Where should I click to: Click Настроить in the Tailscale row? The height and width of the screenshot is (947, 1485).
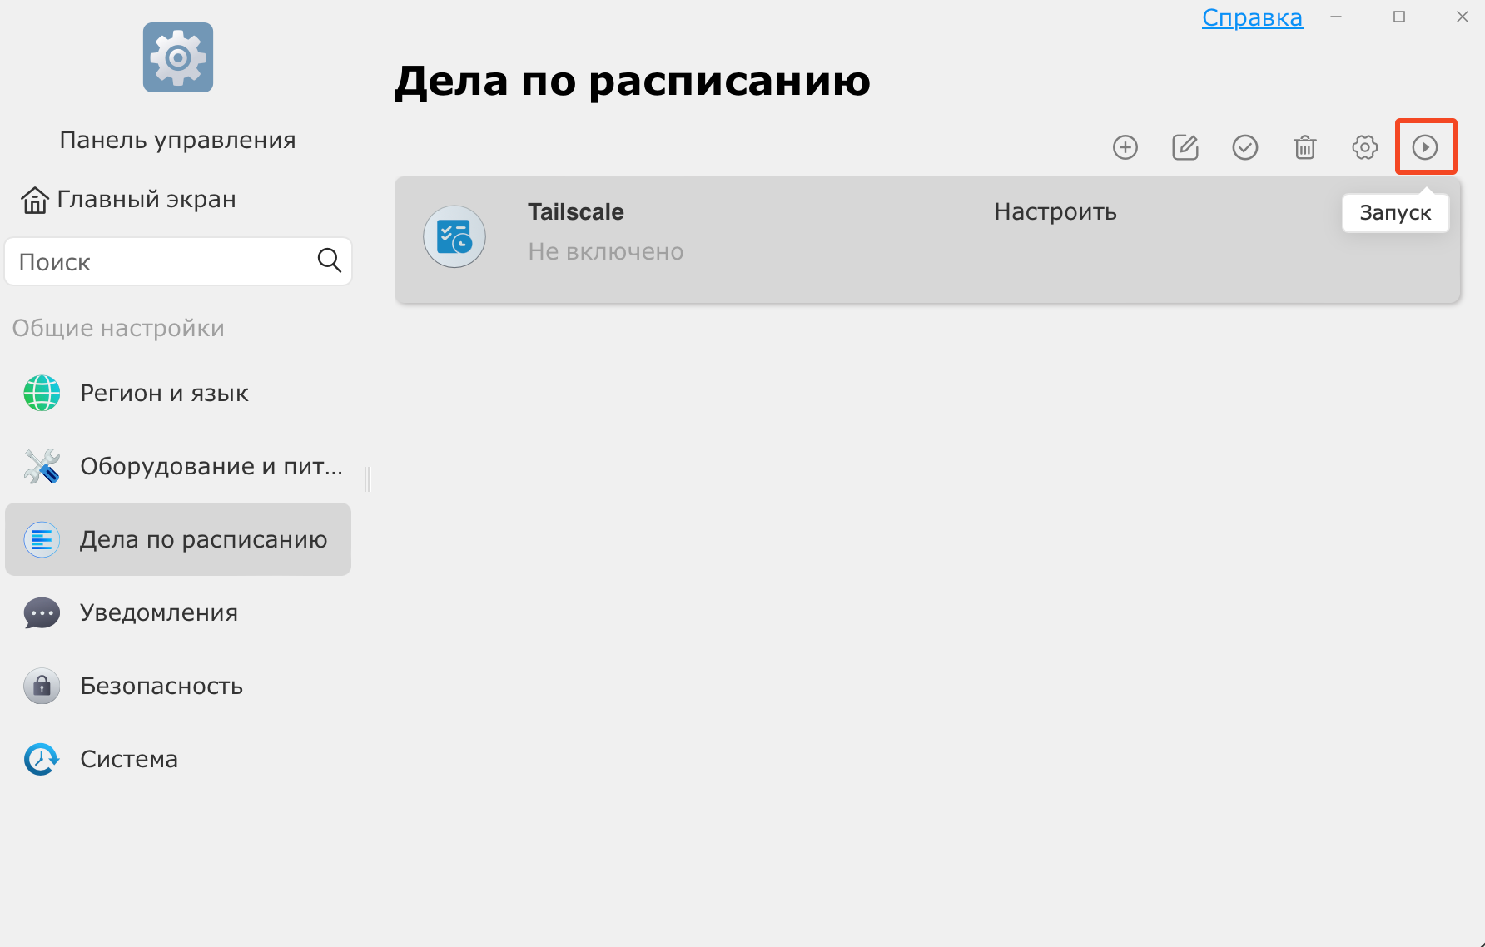point(1055,212)
